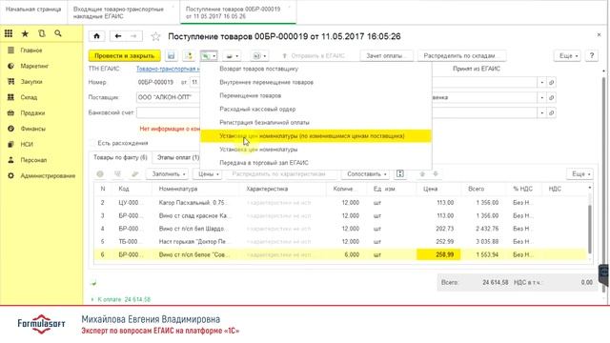Click link icon in the Номер row
The image size is (610, 343).
point(551,83)
